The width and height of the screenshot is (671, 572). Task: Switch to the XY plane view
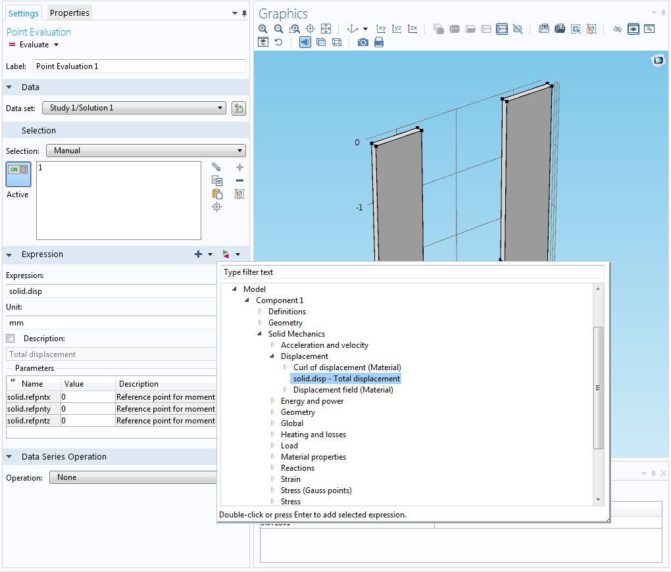coord(381,29)
